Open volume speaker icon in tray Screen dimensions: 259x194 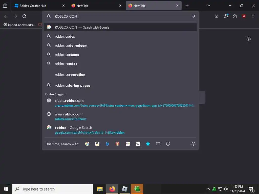[x=226, y=189]
